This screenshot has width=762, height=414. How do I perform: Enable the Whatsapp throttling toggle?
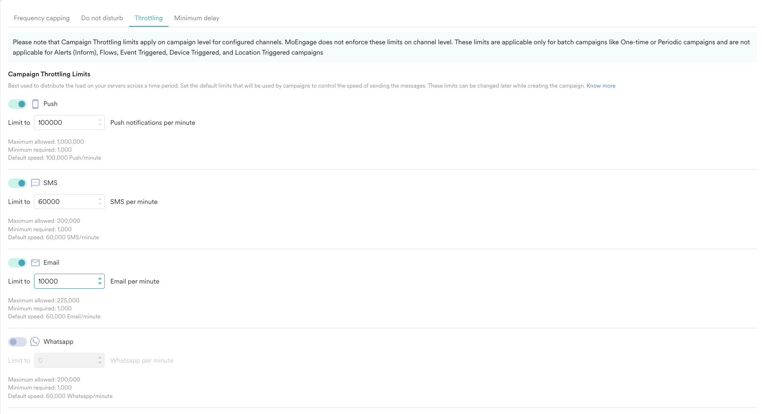(x=17, y=342)
